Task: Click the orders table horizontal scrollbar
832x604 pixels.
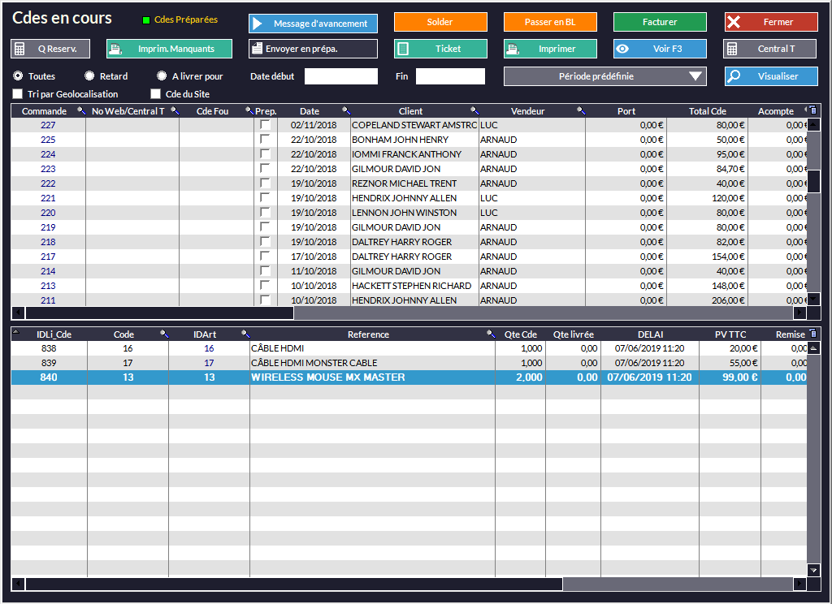Action: [159, 313]
